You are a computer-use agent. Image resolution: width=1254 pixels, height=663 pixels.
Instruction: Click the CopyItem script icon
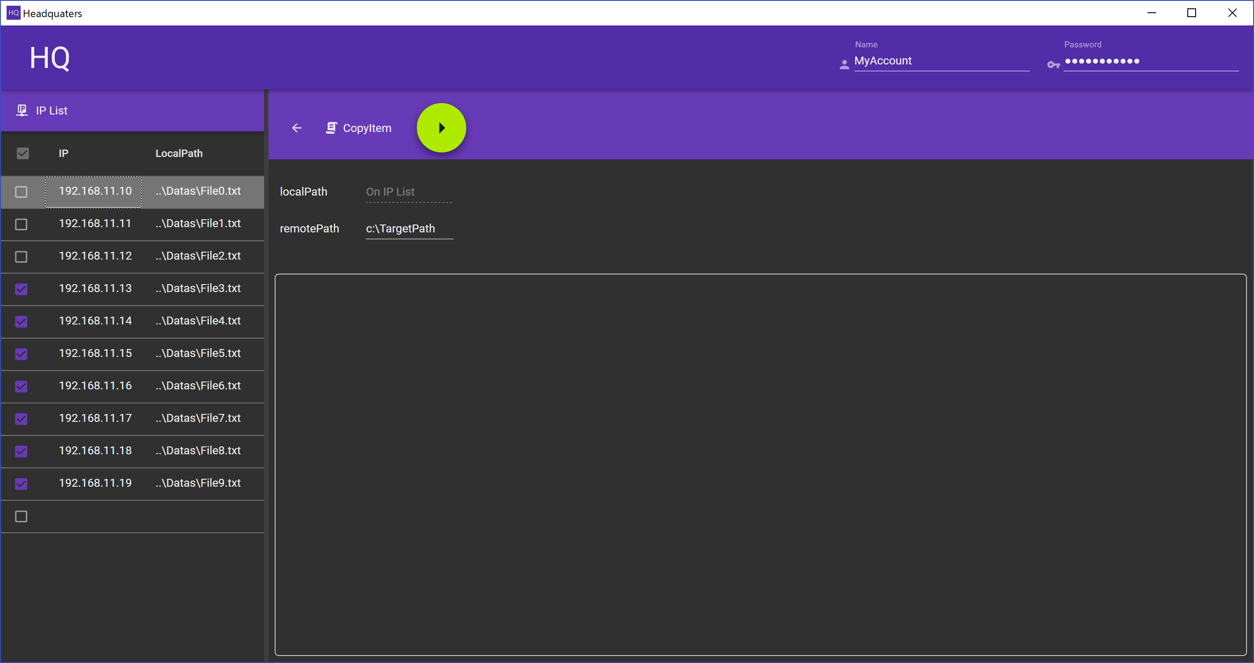(331, 128)
